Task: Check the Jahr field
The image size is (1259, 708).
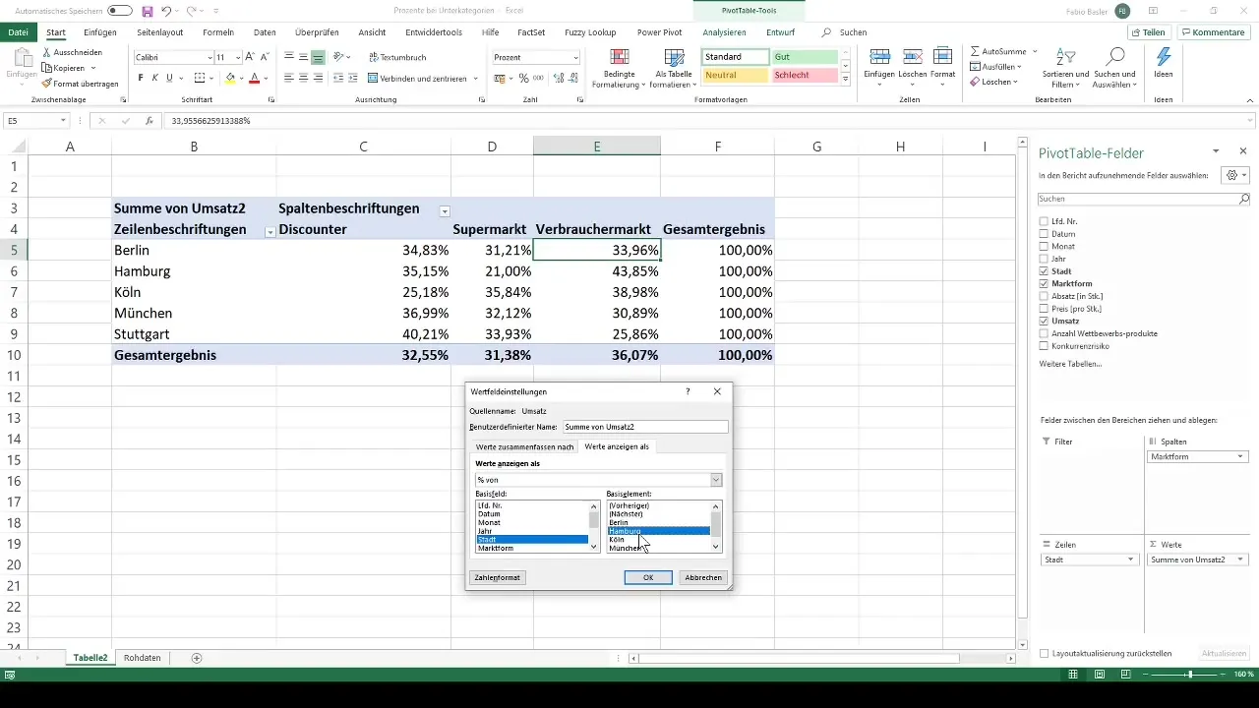Action: [x=1044, y=259]
